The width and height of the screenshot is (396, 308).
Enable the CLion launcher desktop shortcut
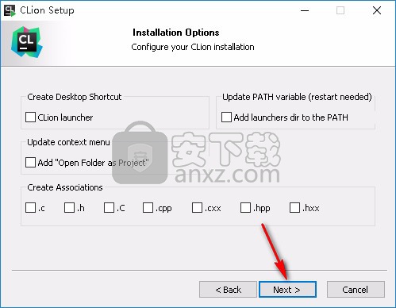coord(30,117)
